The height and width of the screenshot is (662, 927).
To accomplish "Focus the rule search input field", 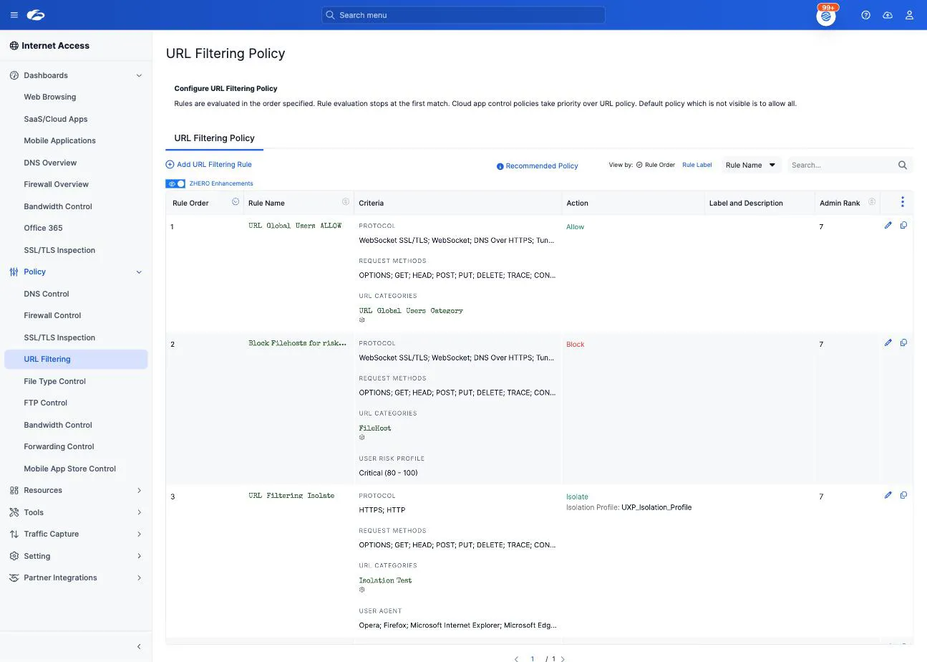I will [843, 165].
